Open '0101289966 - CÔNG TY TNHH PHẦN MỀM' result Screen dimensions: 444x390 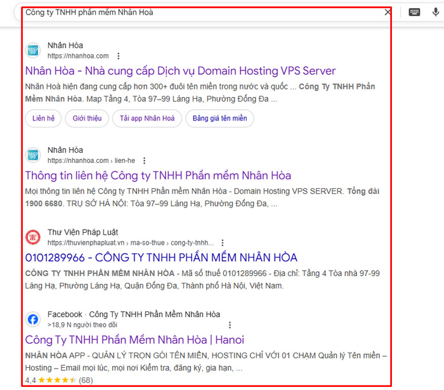coord(161,257)
